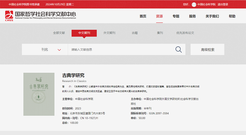Viewport: 246px width, 135px height.
Task: Click the date 2024年10月29日 星期二
Action: point(60,4)
